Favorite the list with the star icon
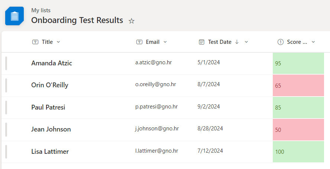 (131, 21)
